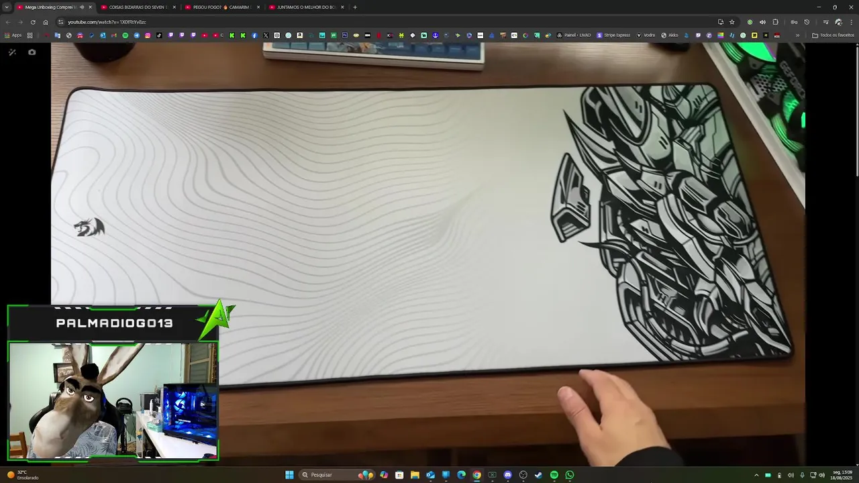Open the 'PEGOU FOGO? CAMARIM' tab
This screenshot has height=483, width=859.
(x=221, y=7)
